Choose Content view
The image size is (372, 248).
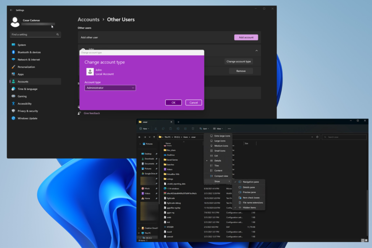pyautogui.click(x=218, y=171)
